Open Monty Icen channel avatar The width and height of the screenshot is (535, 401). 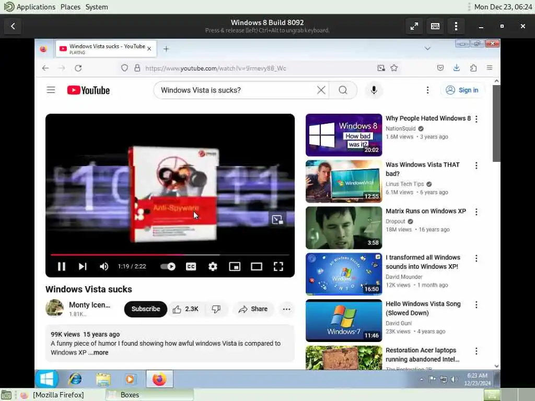coord(54,308)
